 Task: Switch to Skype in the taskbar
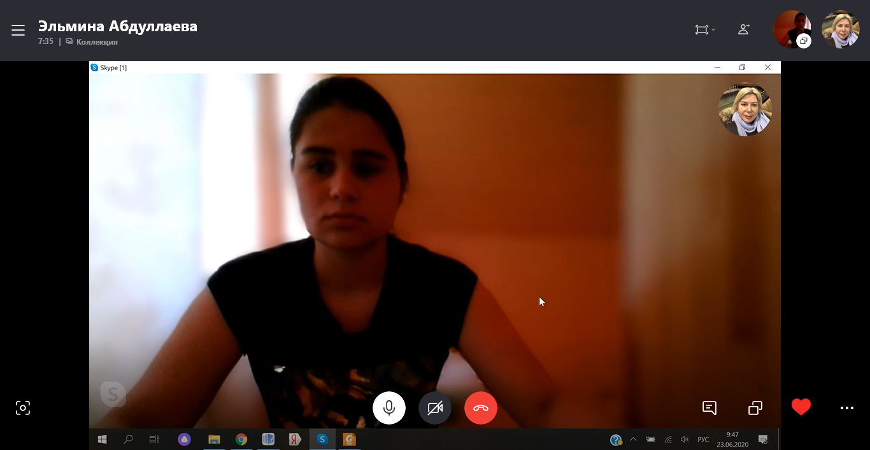click(x=322, y=439)
